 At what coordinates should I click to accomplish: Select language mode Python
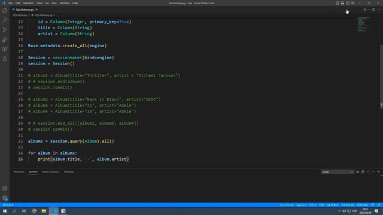point(333,205)
